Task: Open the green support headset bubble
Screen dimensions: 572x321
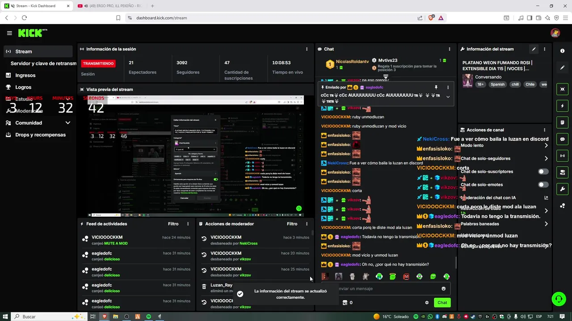Action: click(559, 299)
